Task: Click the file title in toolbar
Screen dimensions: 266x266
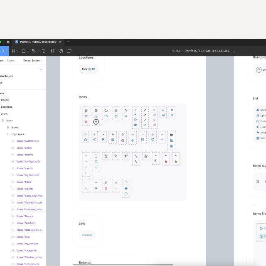Action: click(207, 51)
